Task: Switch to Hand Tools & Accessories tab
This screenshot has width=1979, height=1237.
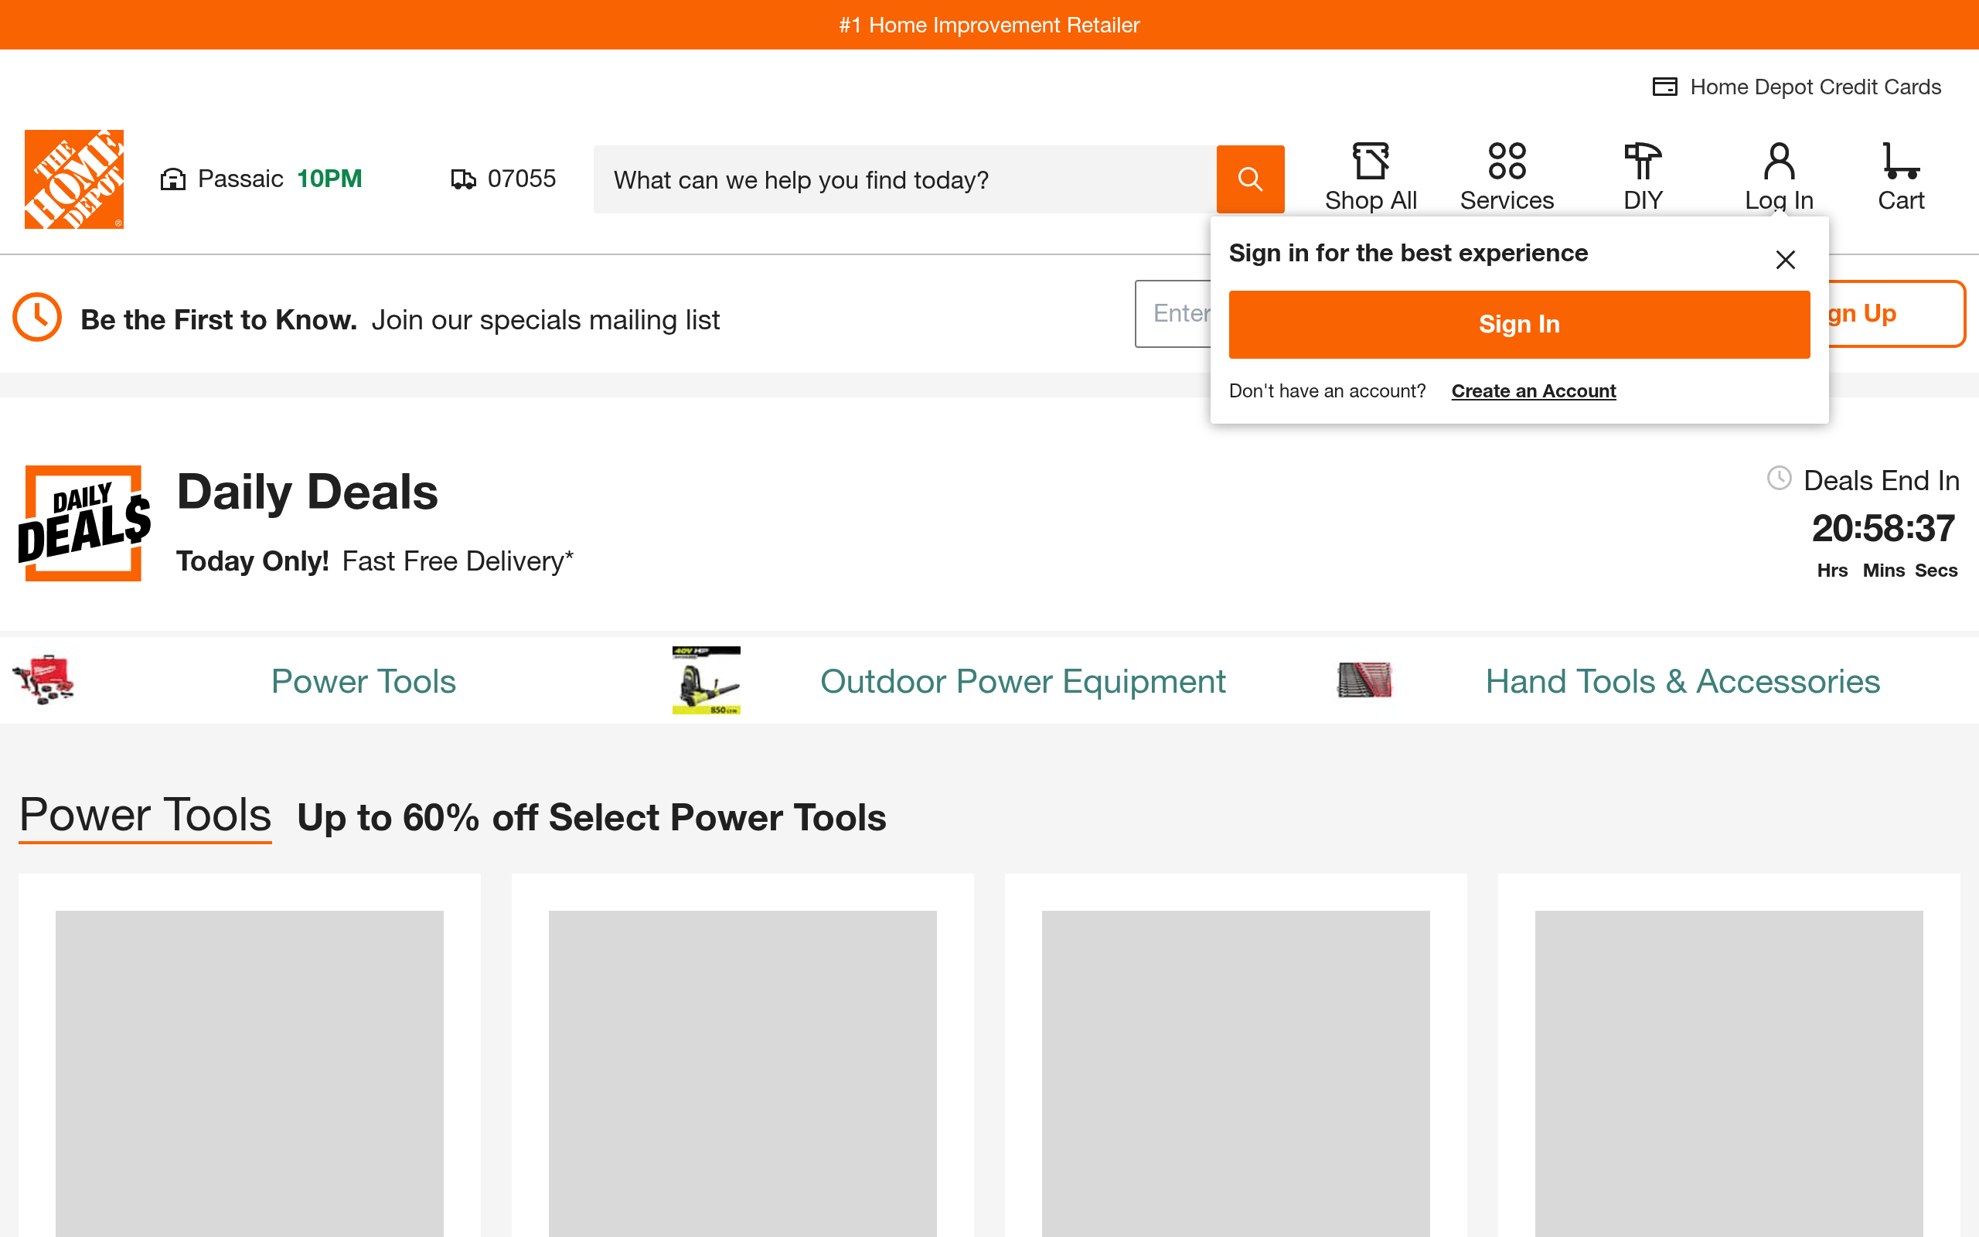Action: pyautogui.click(x=1683, y=681)
